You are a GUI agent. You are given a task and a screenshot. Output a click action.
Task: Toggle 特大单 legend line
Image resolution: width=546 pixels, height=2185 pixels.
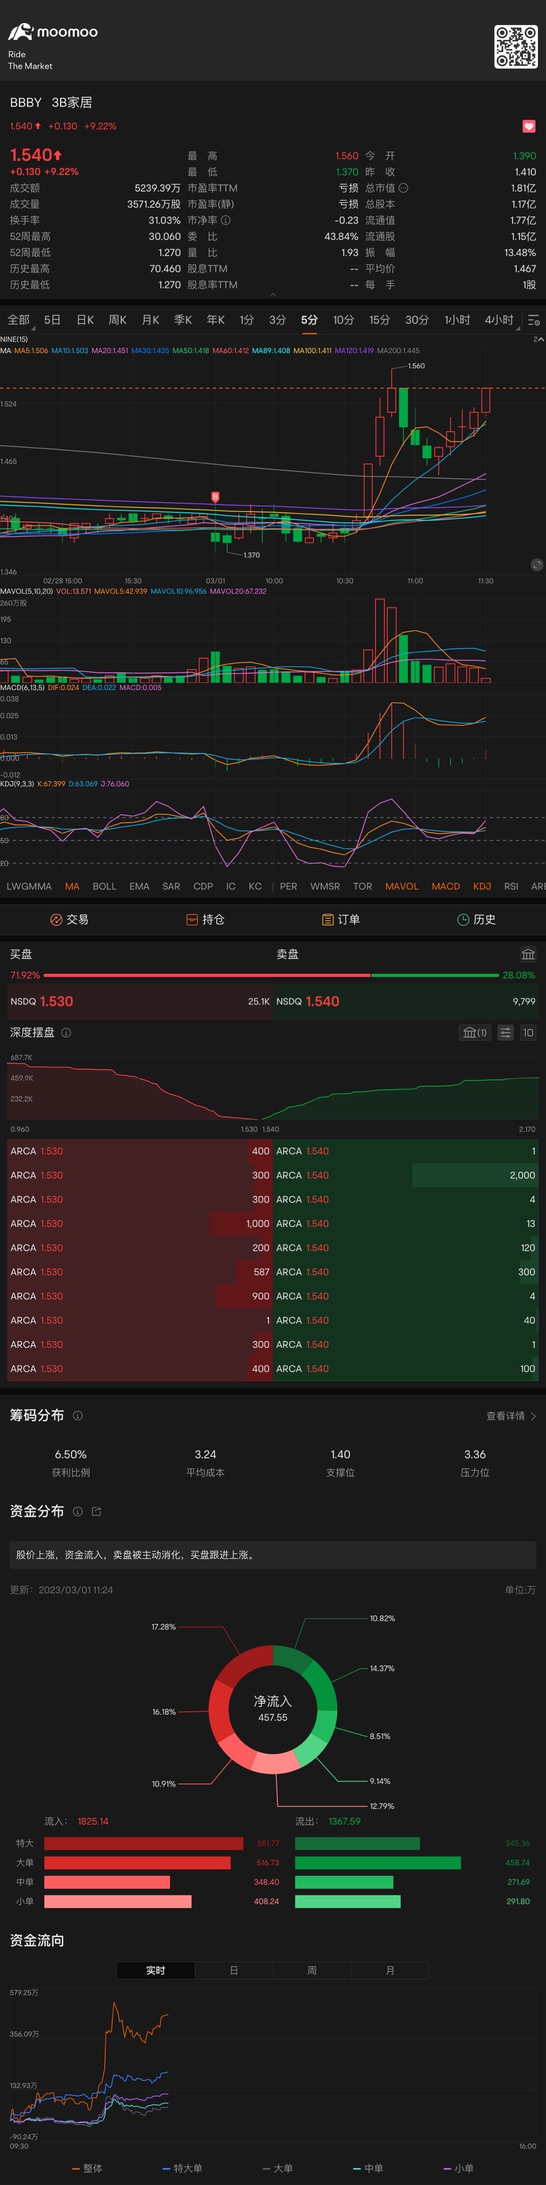[182, 2168]
